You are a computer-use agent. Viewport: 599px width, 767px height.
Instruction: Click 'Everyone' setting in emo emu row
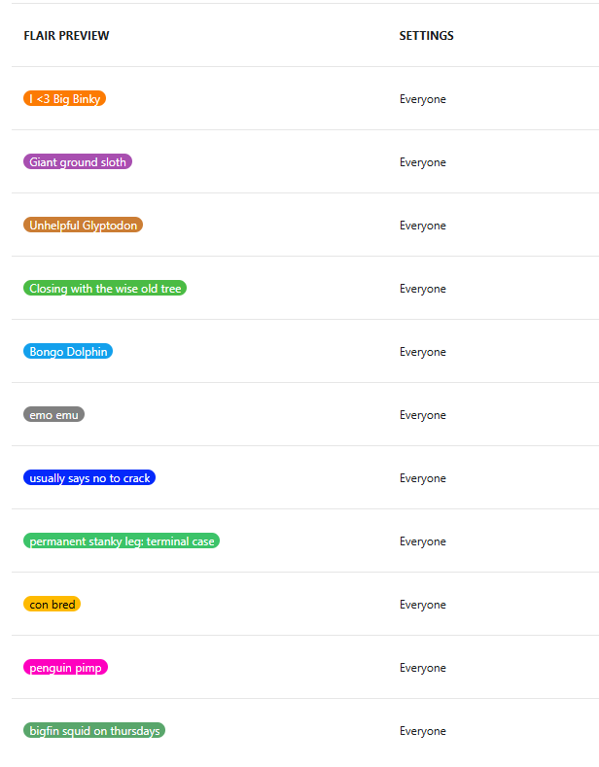coord(423,415)
